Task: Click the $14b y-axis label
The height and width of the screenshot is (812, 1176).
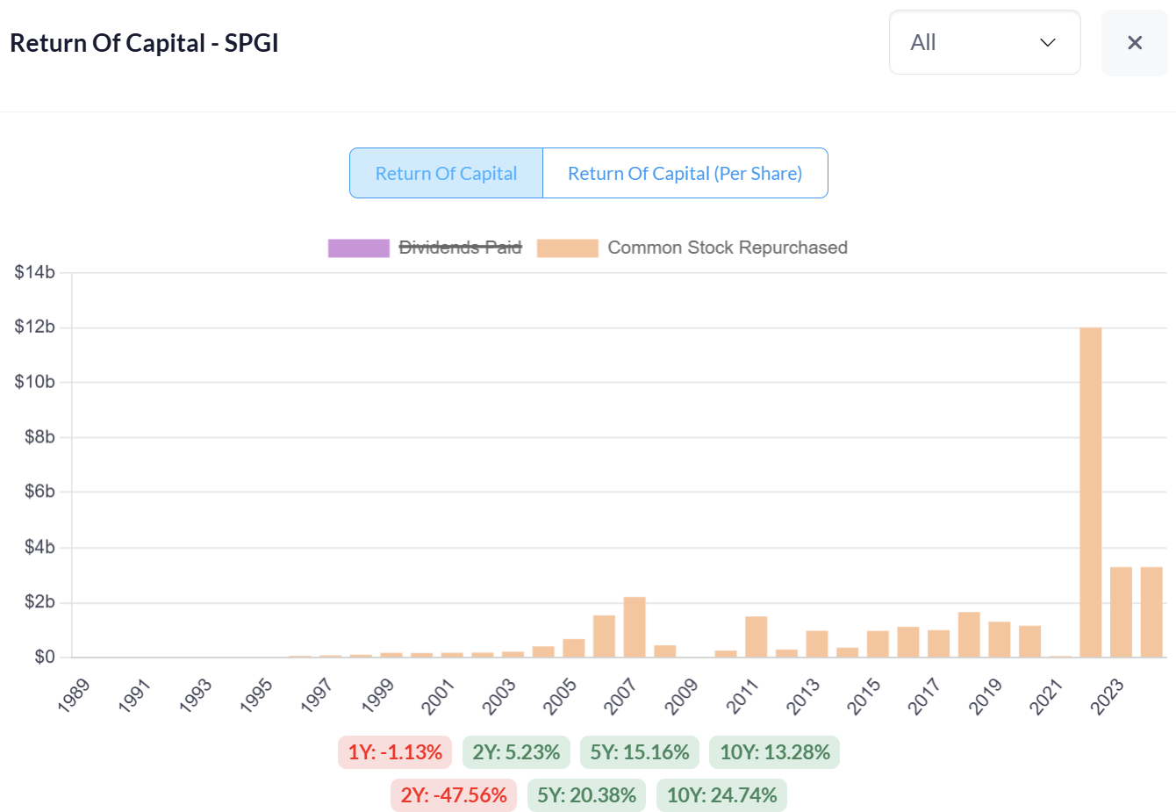Action: point(34,272)
